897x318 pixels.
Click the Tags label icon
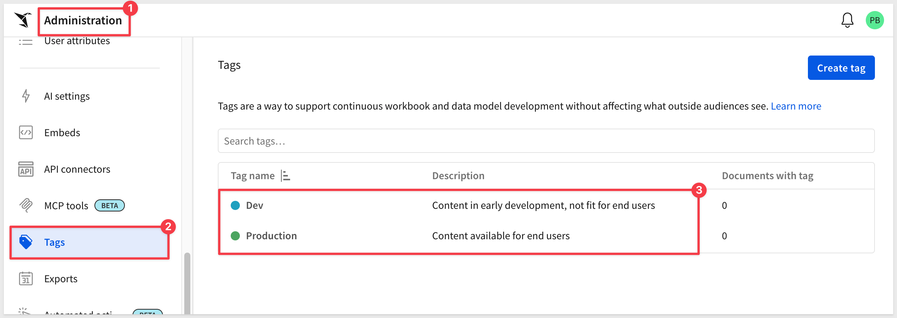click(26, 242)
